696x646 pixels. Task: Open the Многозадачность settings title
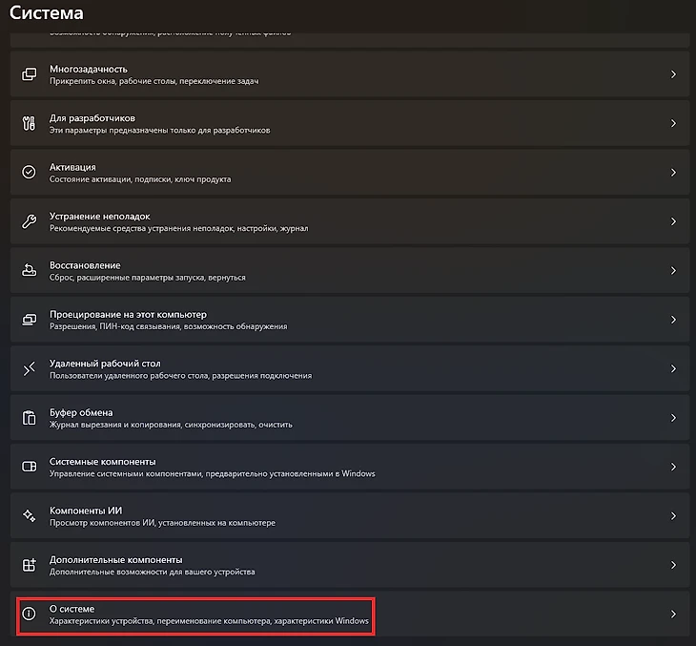pyautogui.click(x=89, y=69)
